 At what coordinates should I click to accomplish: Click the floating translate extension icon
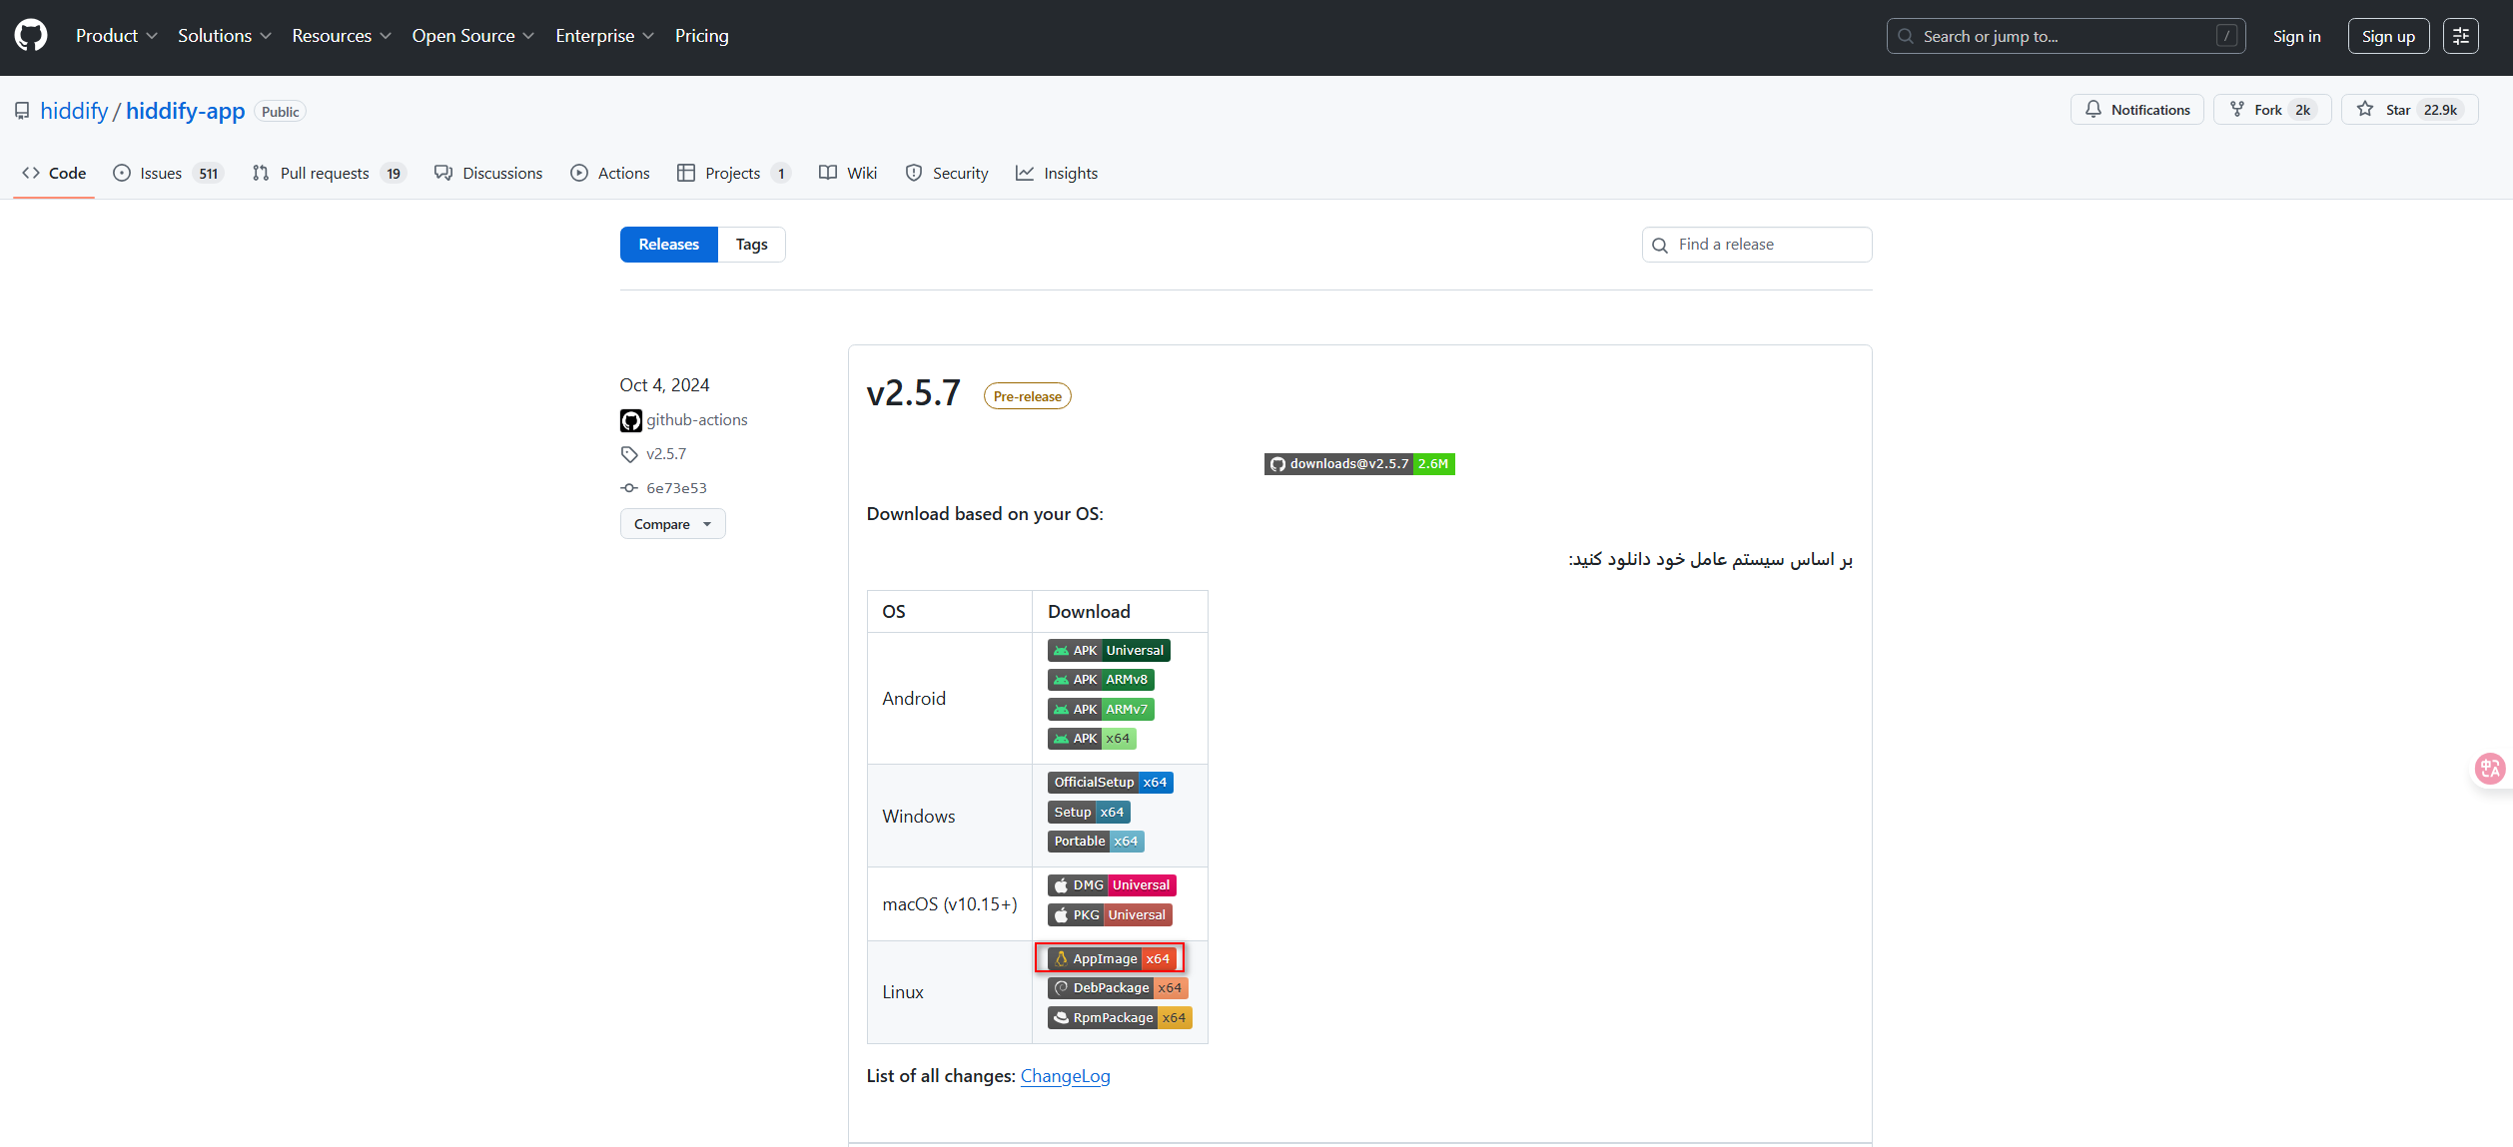coord(2489,769)
